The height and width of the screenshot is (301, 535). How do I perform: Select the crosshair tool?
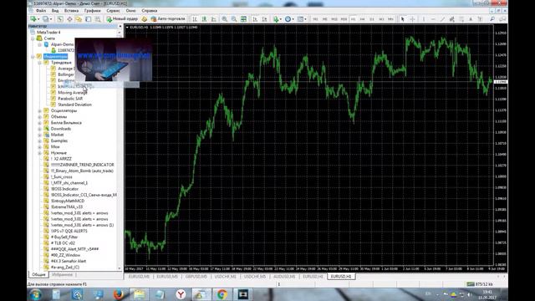[412, 19]
